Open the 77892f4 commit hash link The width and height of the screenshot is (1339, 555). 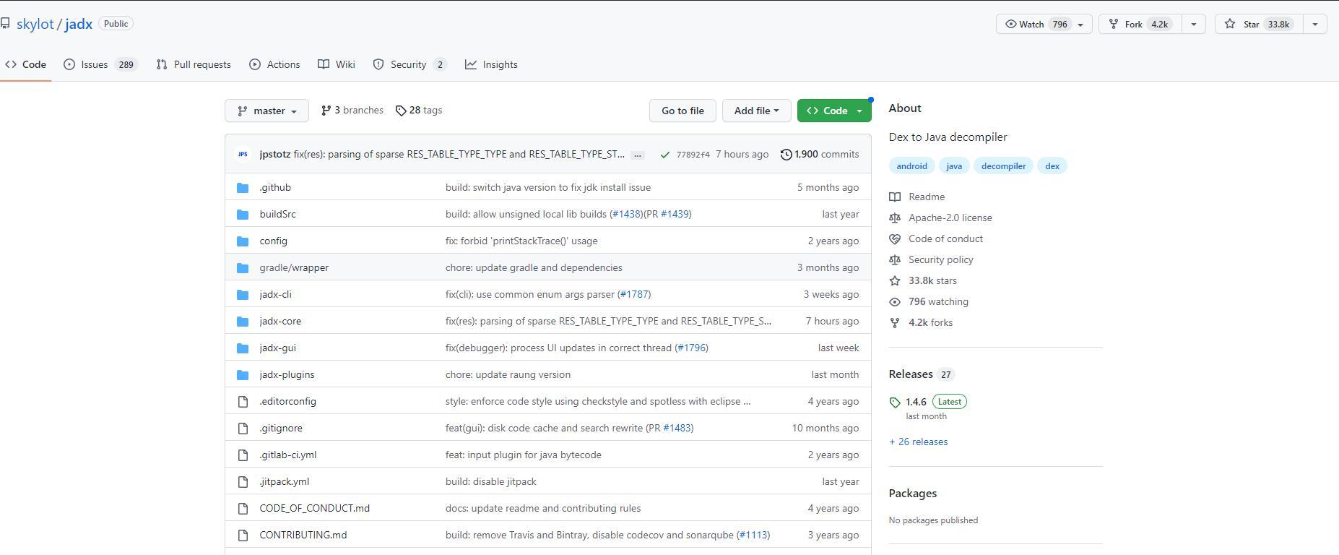pyautogui.click(x=693, y=155)
